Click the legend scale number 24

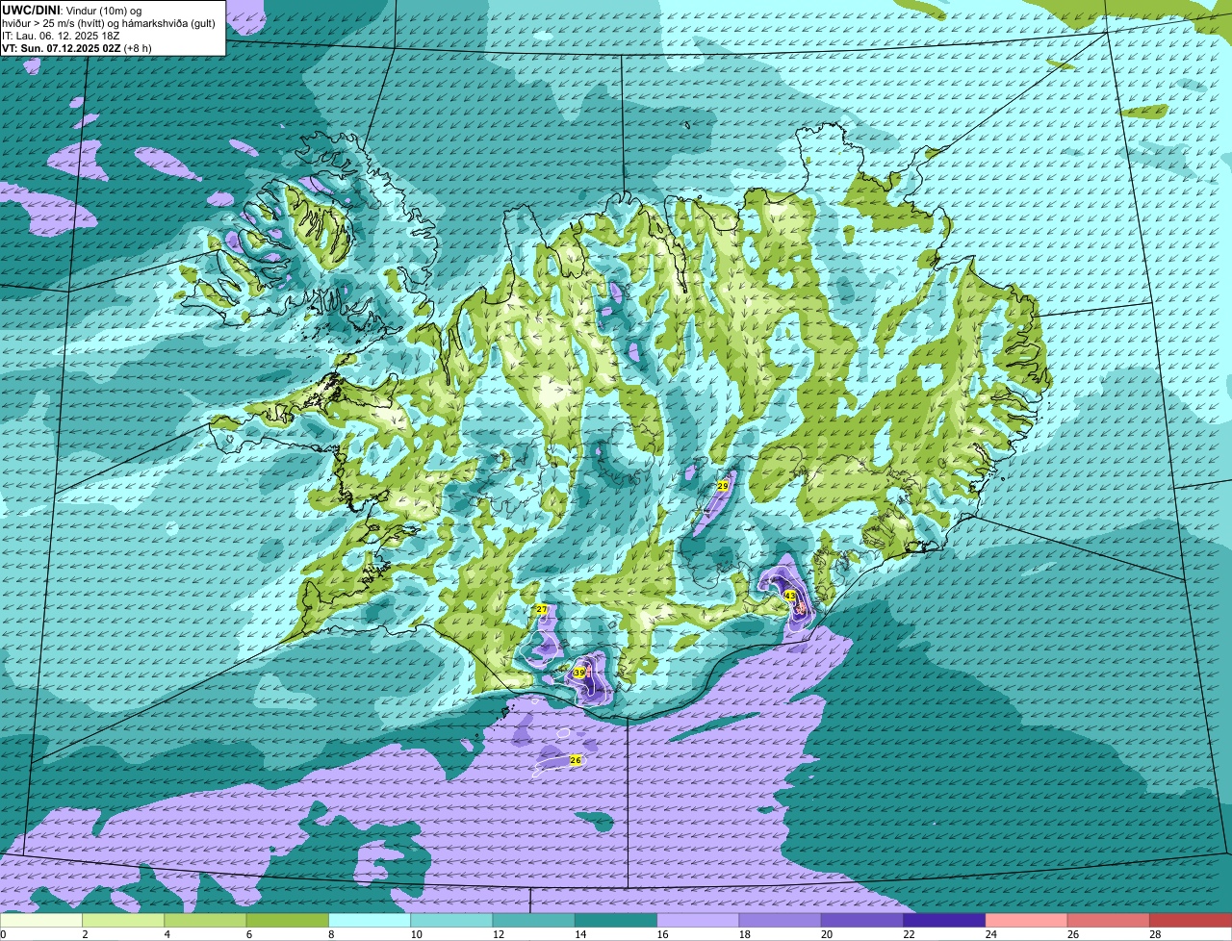(x=989, y=934)
